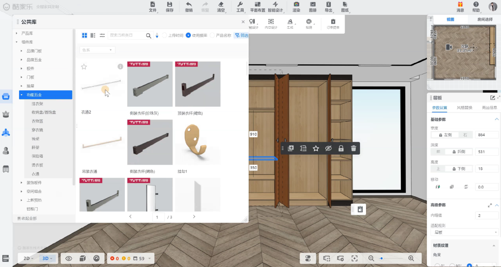The image size is (501, 267).
Task: Select the 挂钩1 hook thumbnail
Action: (198, 142)
